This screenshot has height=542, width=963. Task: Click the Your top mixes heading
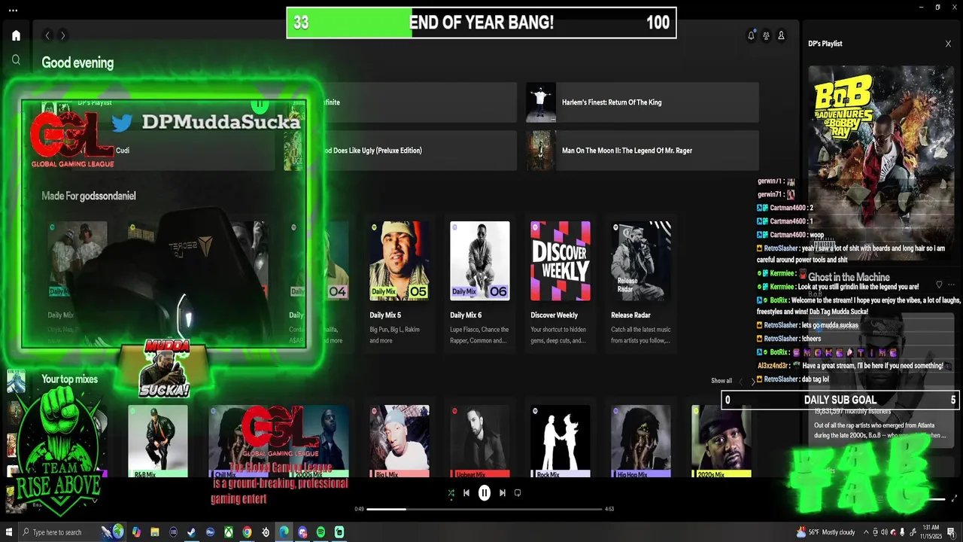click(70, 379)
